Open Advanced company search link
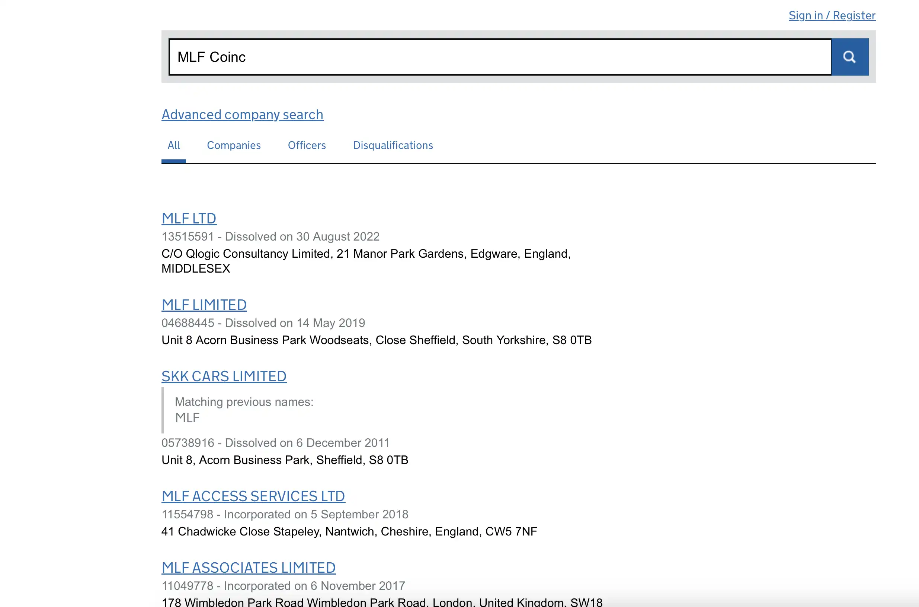This screenshot has width=919, height=607. 243,115
